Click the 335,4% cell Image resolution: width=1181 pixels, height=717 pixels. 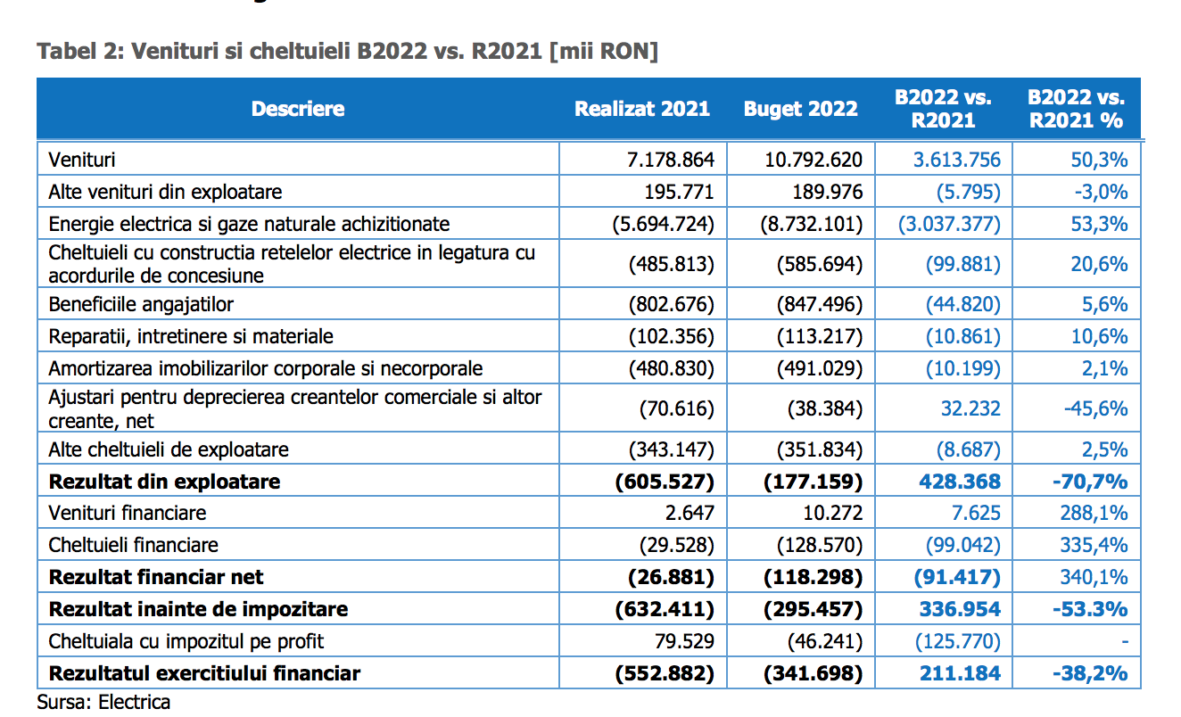(x=1094, y=545)
